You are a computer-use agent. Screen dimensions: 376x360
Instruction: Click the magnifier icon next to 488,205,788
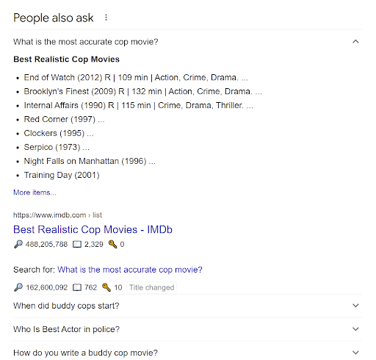point(18,244)
